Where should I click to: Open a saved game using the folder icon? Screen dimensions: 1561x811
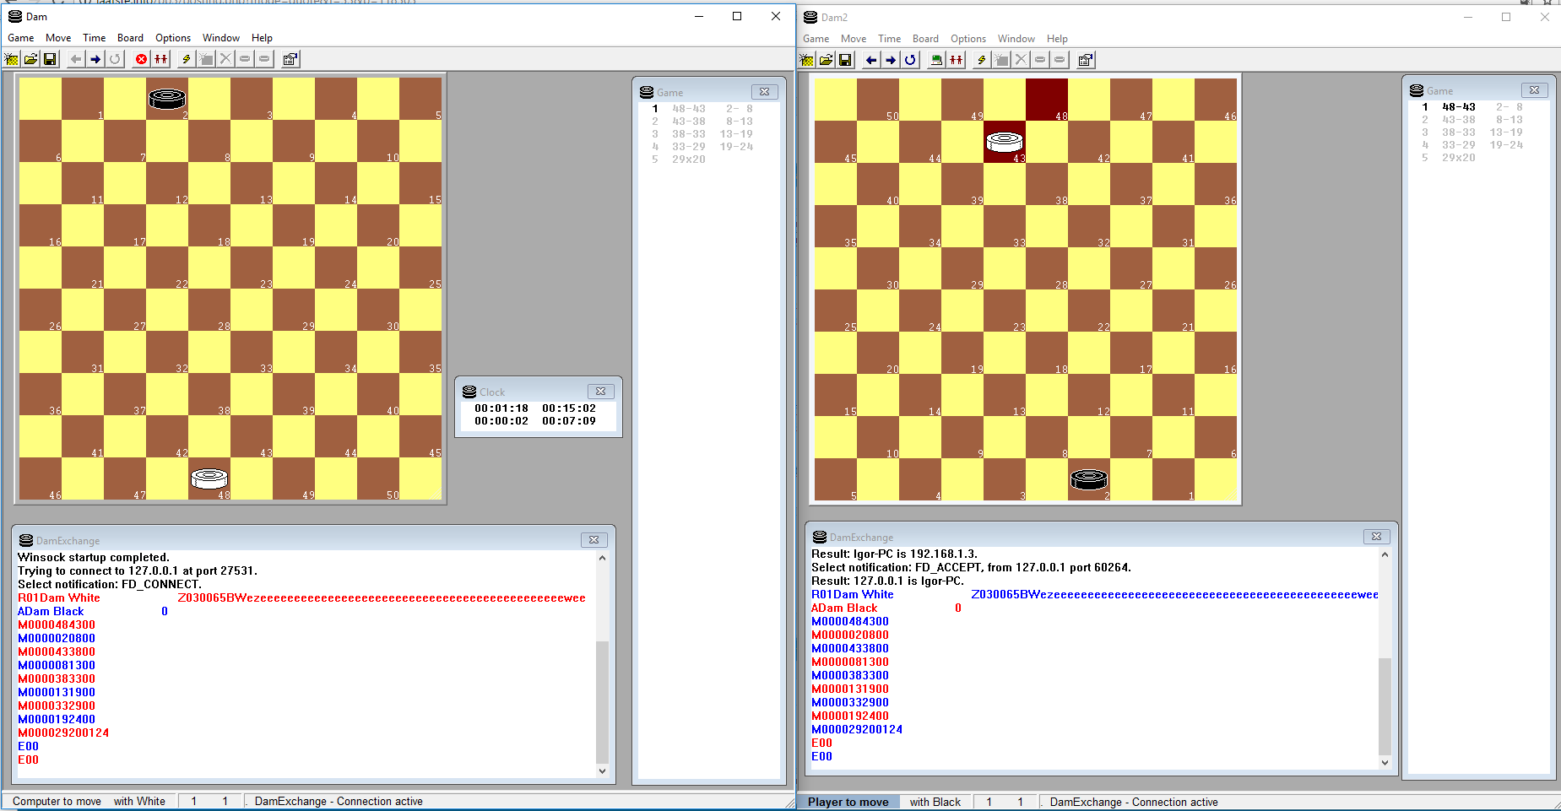30,58
